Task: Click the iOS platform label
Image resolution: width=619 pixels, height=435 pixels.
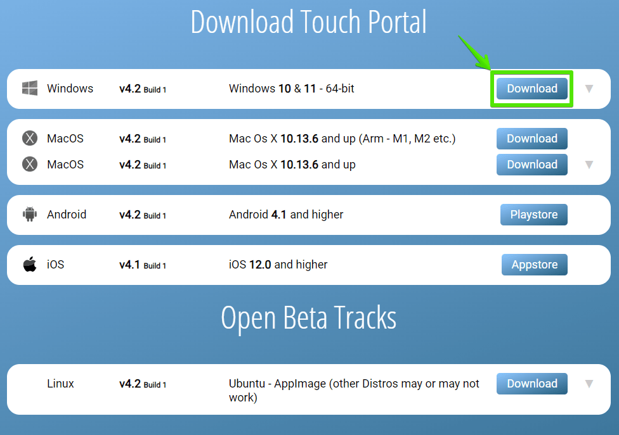Action: coord(56,265)
